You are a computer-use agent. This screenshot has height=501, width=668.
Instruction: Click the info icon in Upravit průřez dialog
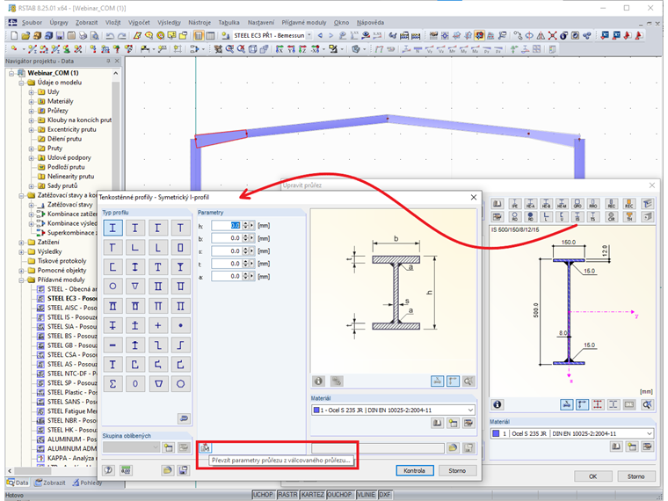pyautogui.click(x=497, y=404)
